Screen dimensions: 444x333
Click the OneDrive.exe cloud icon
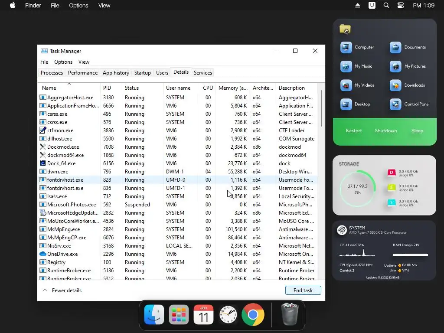[43, 254]
